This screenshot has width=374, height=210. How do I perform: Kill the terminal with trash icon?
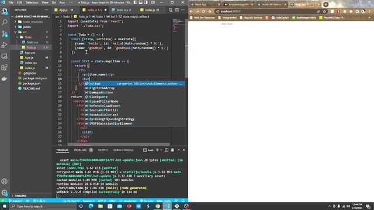(x=172, y=150)
